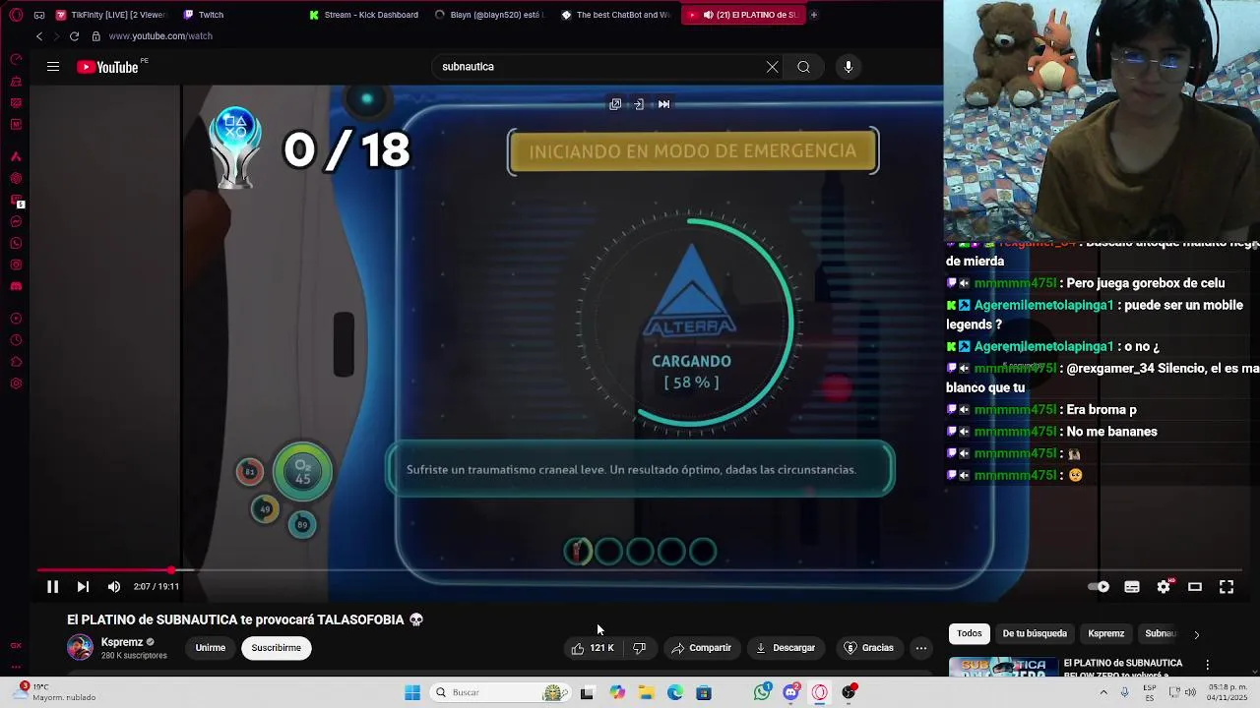
Task: Open GX Control speedometer in sidebar
Action: (16, 59)
